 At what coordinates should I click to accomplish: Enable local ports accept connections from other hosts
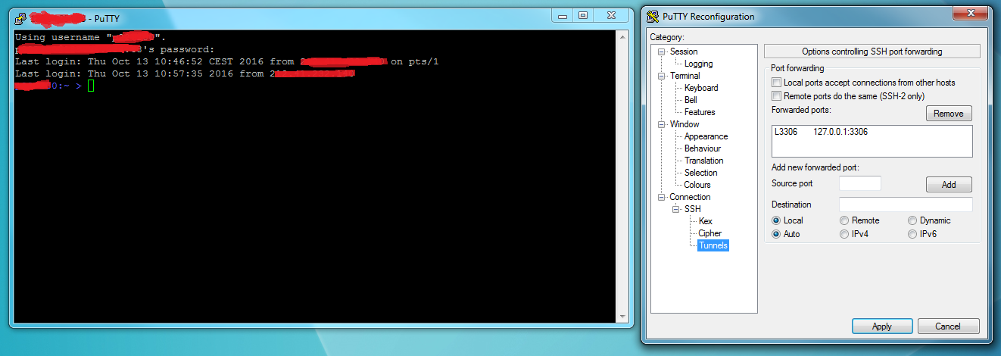[776, 83]
